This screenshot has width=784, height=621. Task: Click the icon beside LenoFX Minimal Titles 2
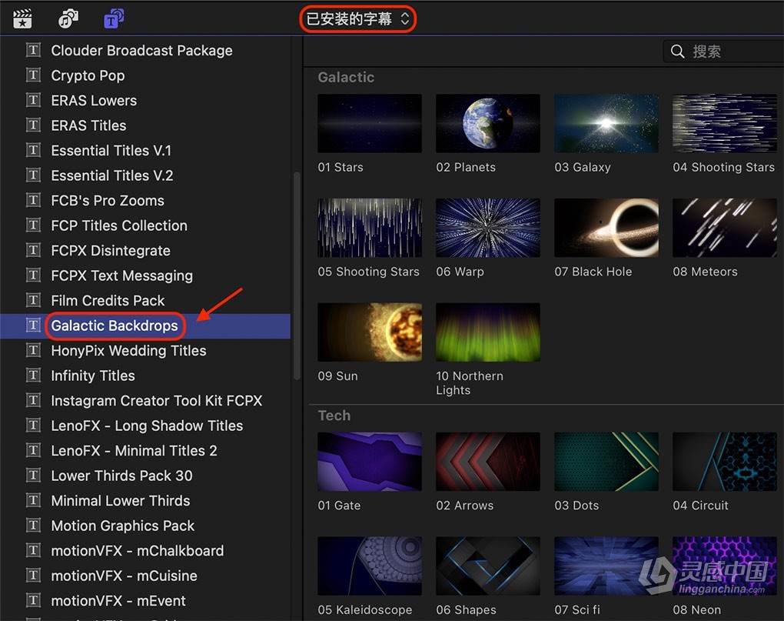33,450
